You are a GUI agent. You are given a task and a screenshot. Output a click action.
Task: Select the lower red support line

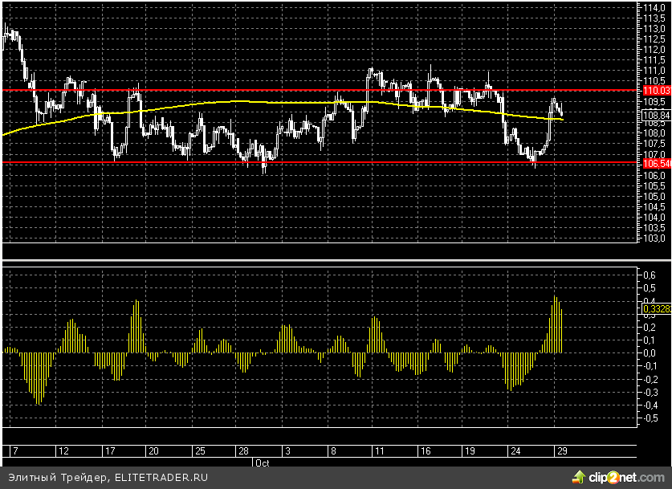[x=321, y=162]
